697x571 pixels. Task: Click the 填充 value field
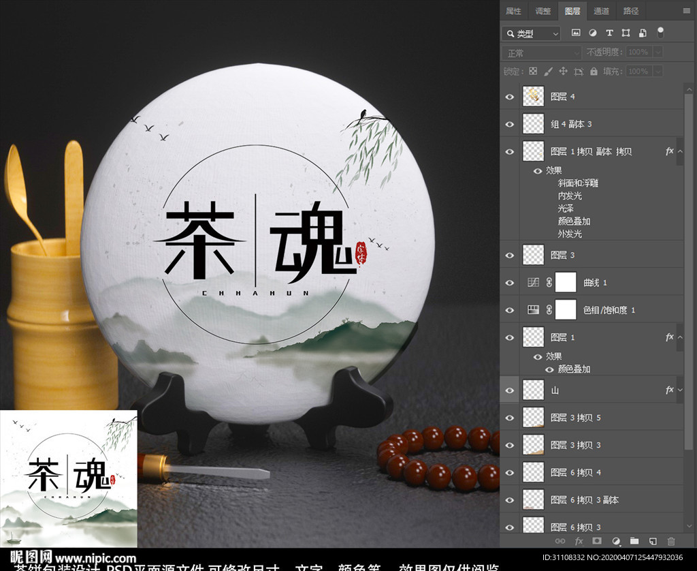coord(638,72)
